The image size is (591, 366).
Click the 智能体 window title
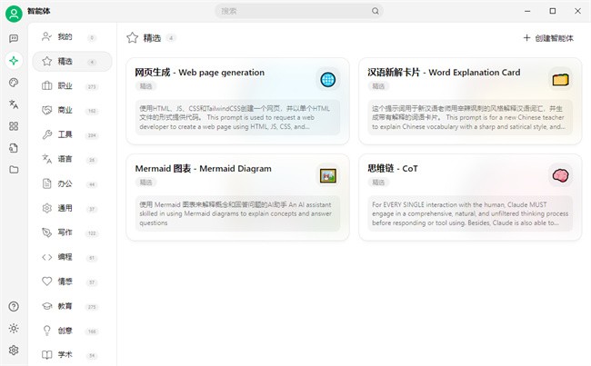pos(39,11)
